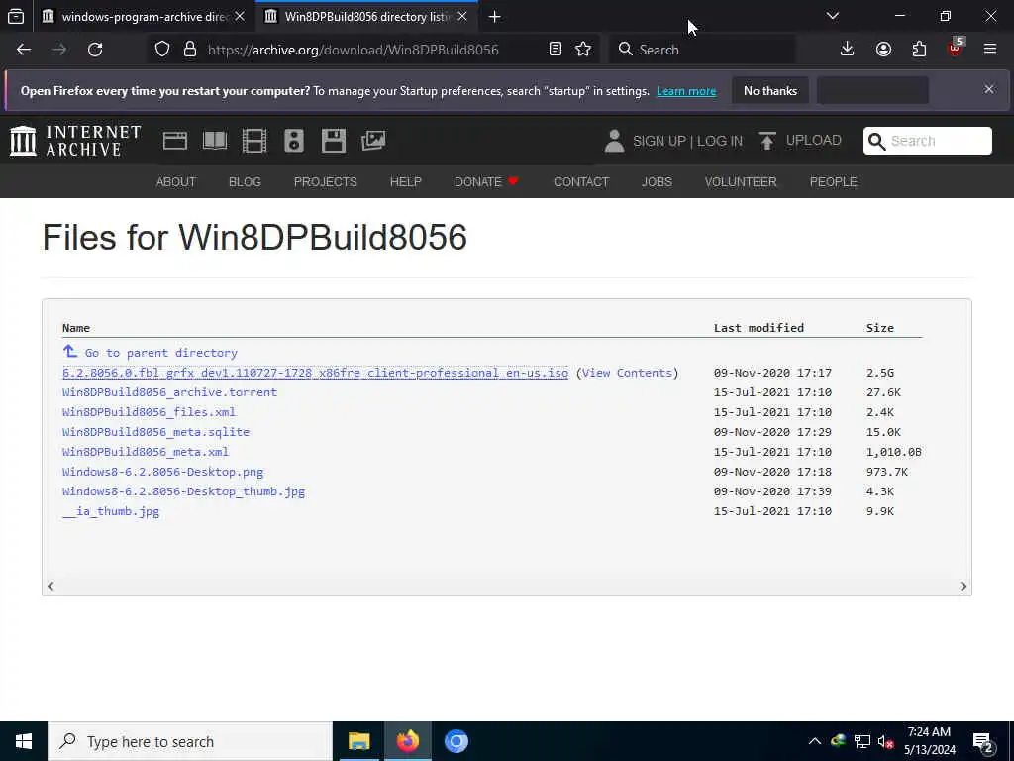
Task: Click the address bar URL
Action: coord(354,50)
